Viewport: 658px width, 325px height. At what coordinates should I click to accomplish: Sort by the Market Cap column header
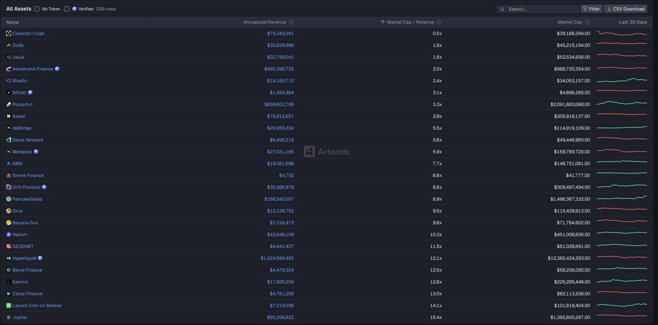point(570,22)
